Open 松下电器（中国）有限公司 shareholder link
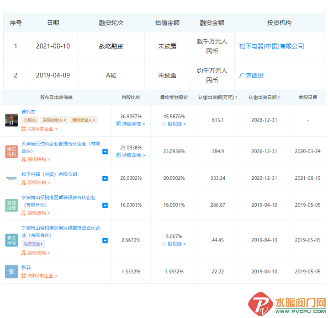Viewport: 328px width, 318px height. coord(49,174)
